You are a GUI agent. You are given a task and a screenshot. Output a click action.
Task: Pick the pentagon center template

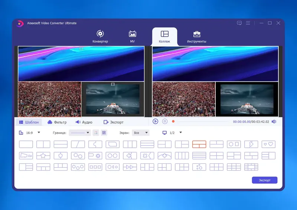pos(61,156)
